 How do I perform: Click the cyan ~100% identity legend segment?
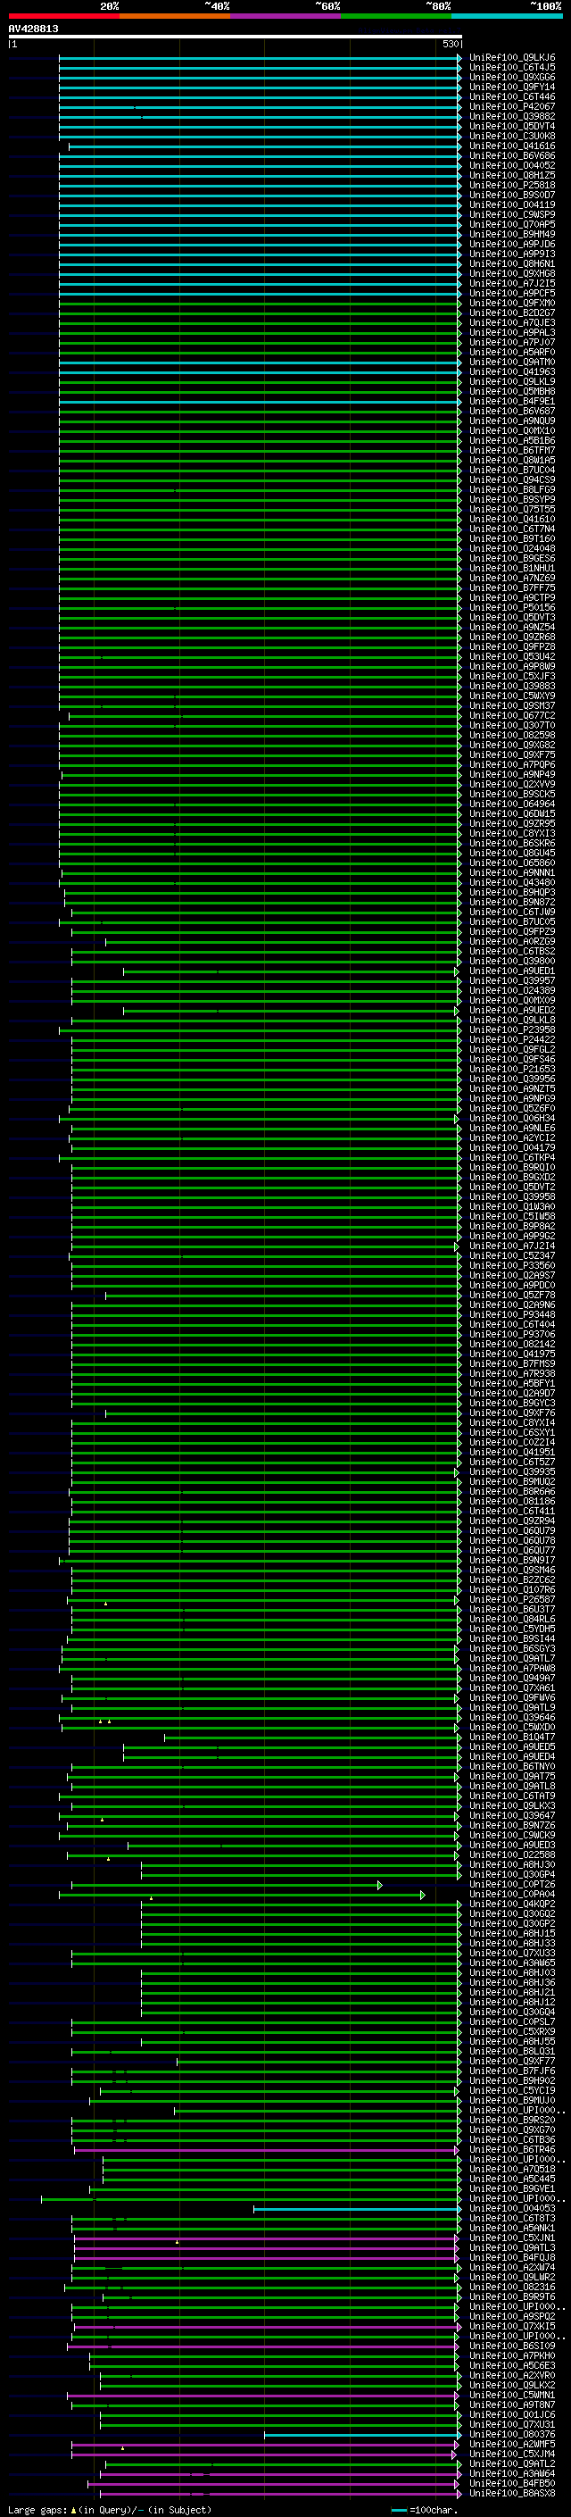pyautogui.click(x=507, y=16)
